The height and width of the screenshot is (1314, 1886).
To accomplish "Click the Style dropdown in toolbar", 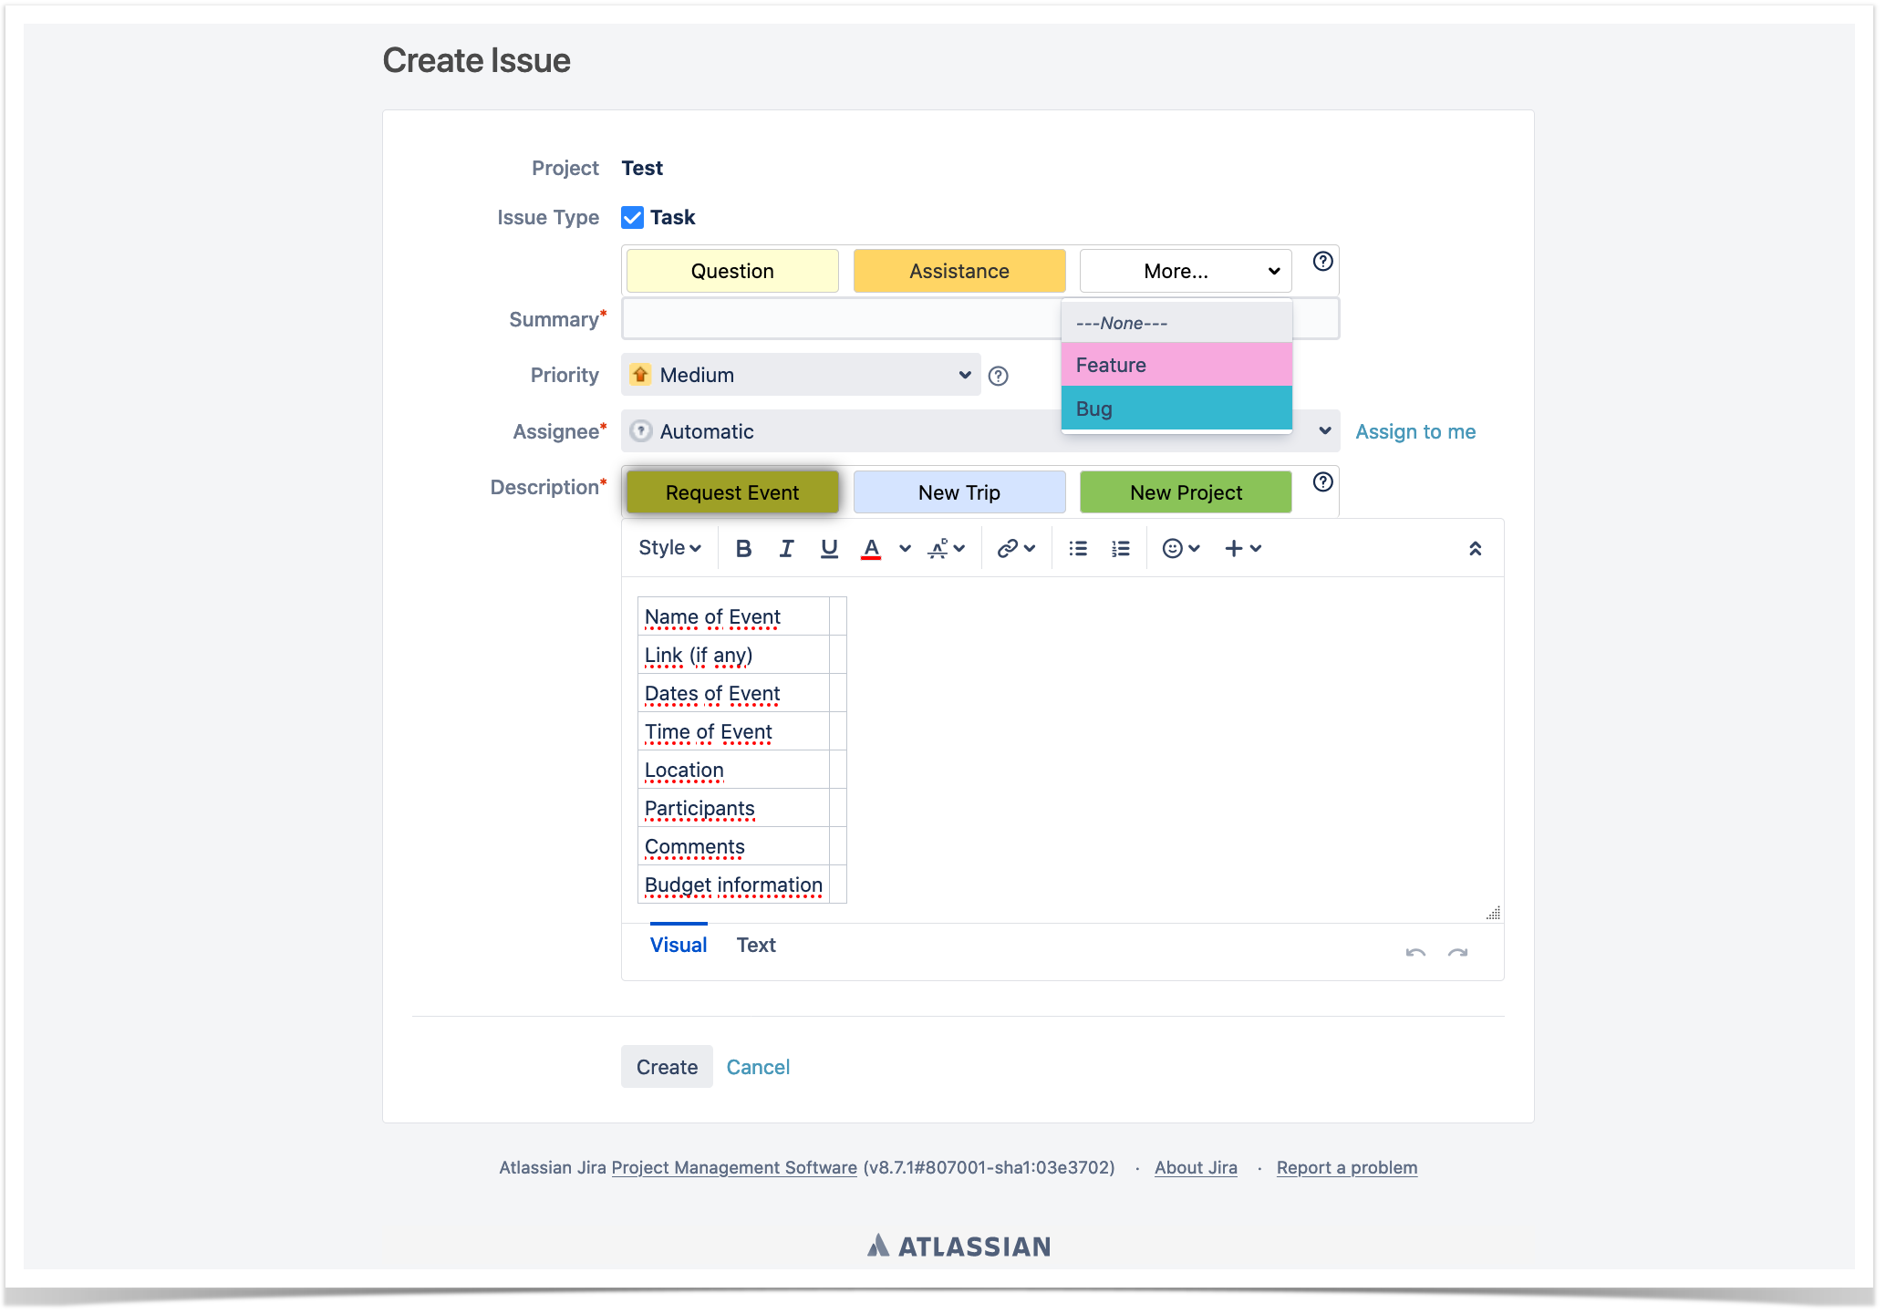I will [669, 549].
